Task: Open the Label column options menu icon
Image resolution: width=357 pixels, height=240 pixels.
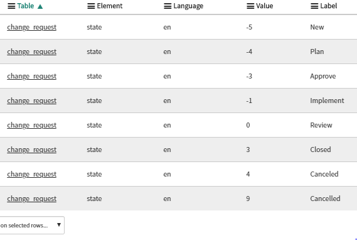Action: pos(314,6)
